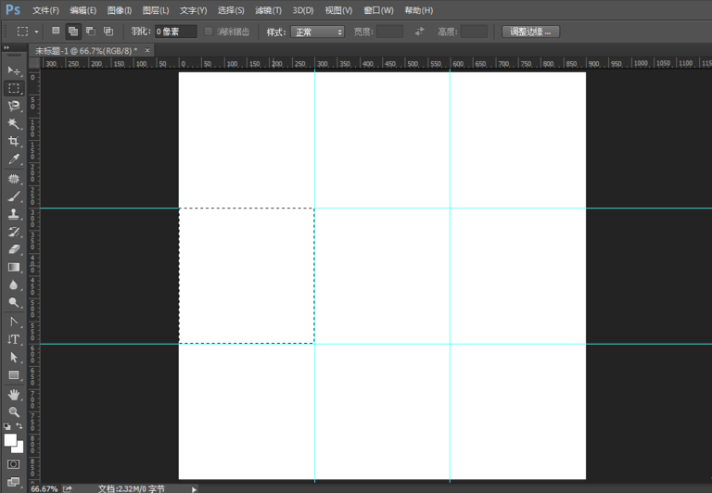
Task: Enable the 消除锯齿 anti-alias checkbox
Action: tap(209, 32)
